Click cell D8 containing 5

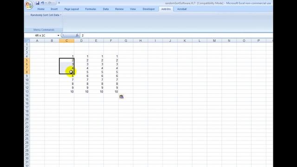pyautogui.click(x=82, y=72)
